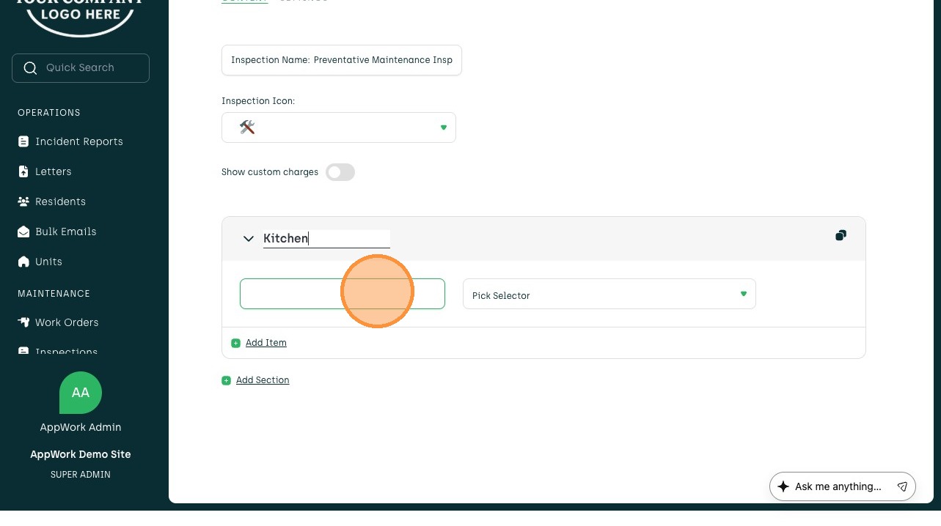941x526 pixels.
Task: Open the Pick Selector dropdown
Action: [x=609, y=295]
